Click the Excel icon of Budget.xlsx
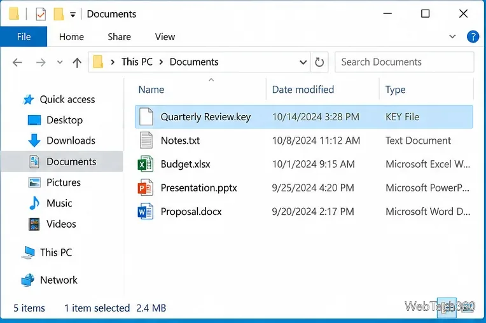 (x=146, y=164)
